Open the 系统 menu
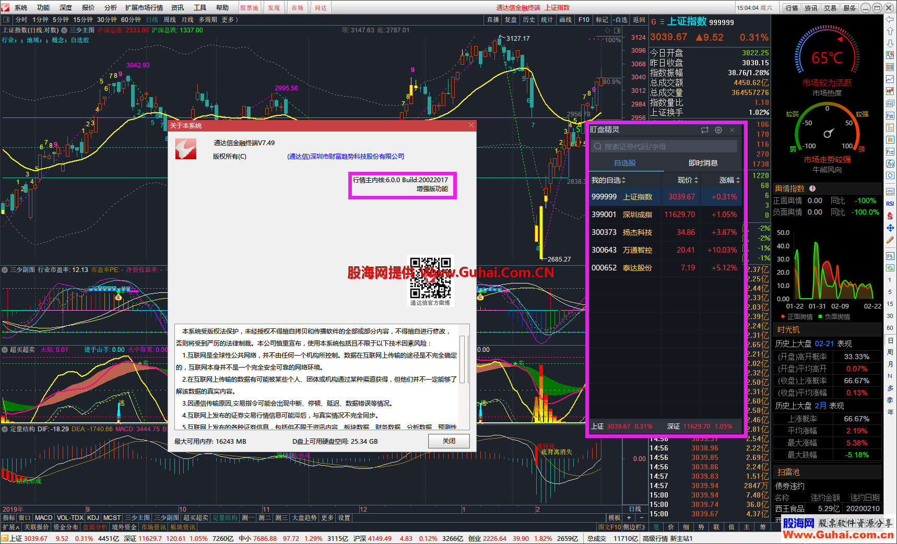The width and height of the screenshot is (897, 544). click(21, 8)
